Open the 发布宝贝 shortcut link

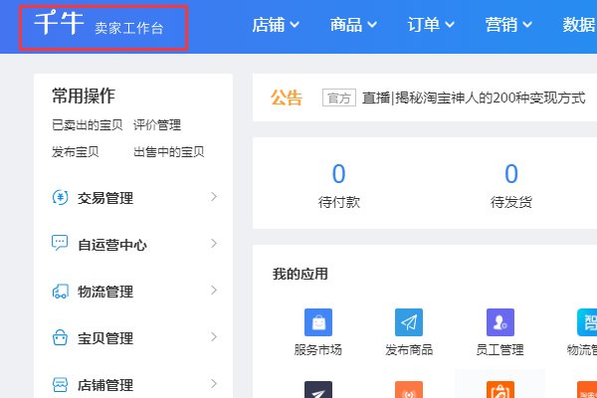tap(76, 152)
